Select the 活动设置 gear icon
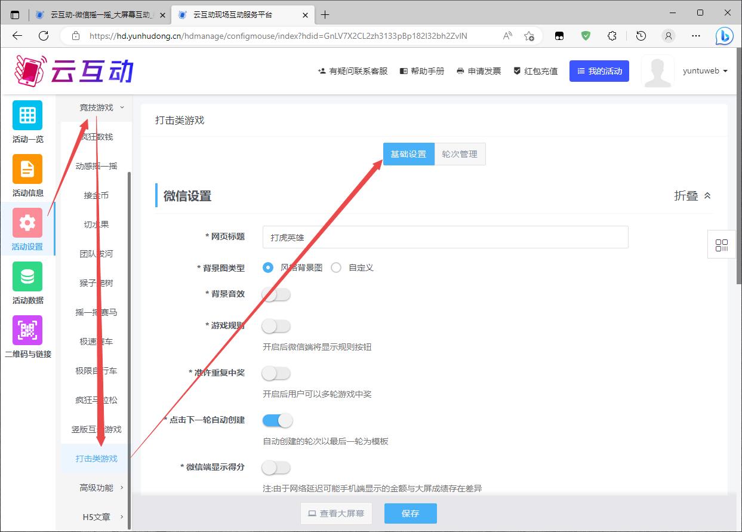742x532 pixels. 27,223
